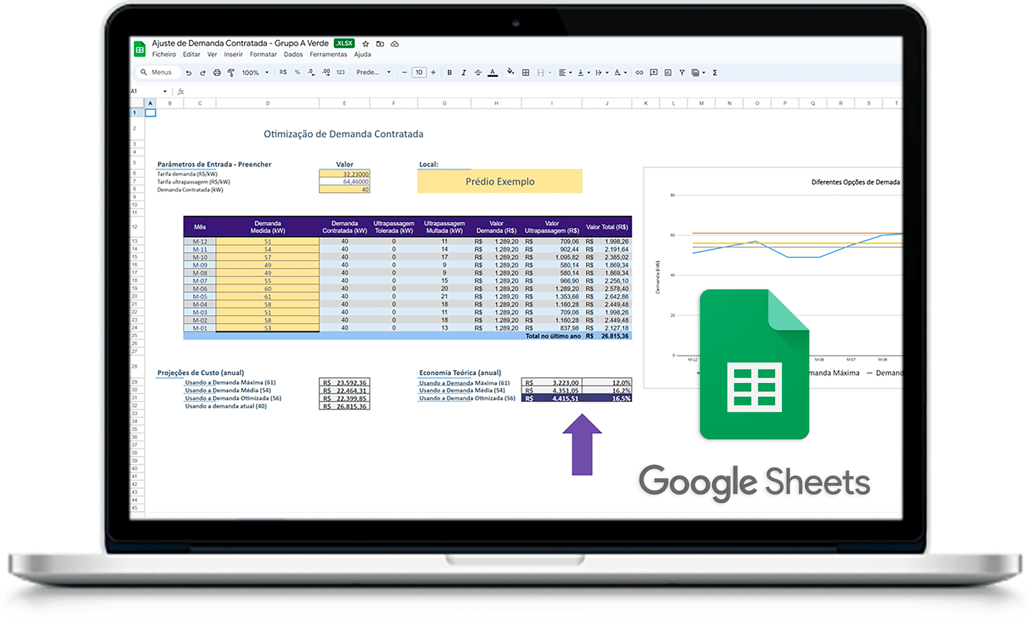Click the .XLSX file type badge
Viewport: 1031px width, 621px height.
tap(344, 43)
